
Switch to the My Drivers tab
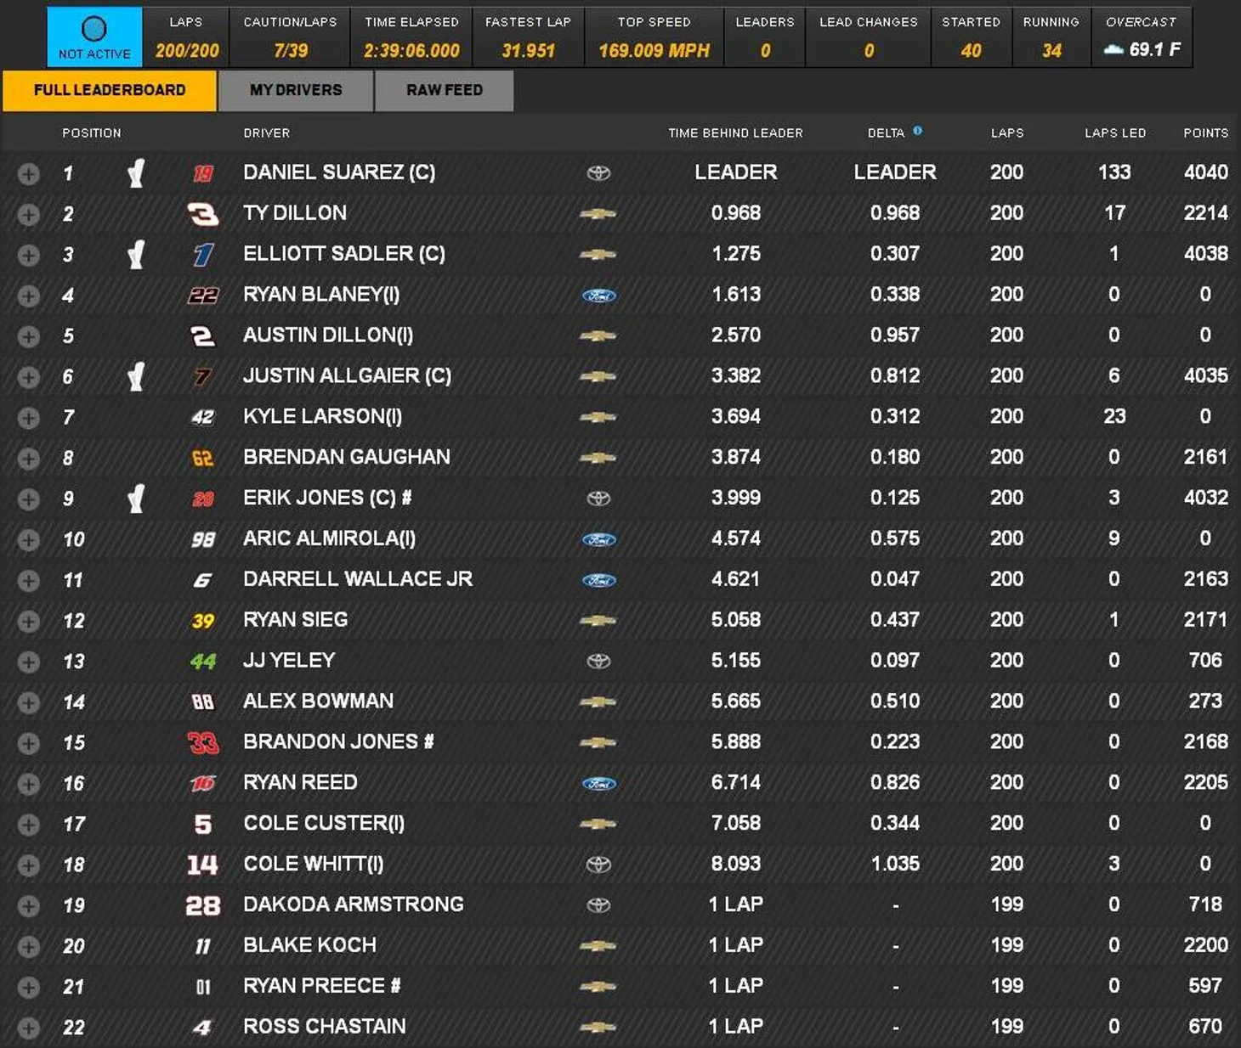click(x=296, y=90)
